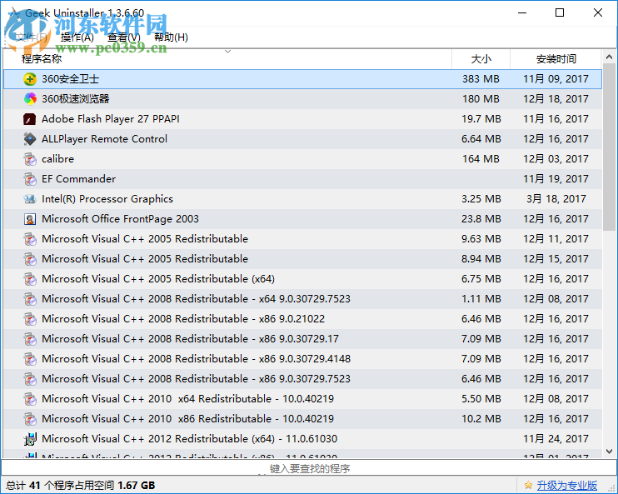Image resolution: width=618 pixels, height=494 pixels.
Task: Click icon of Visual C++ 2008 x86 9.0.30729.17
Action: point(30,339)
